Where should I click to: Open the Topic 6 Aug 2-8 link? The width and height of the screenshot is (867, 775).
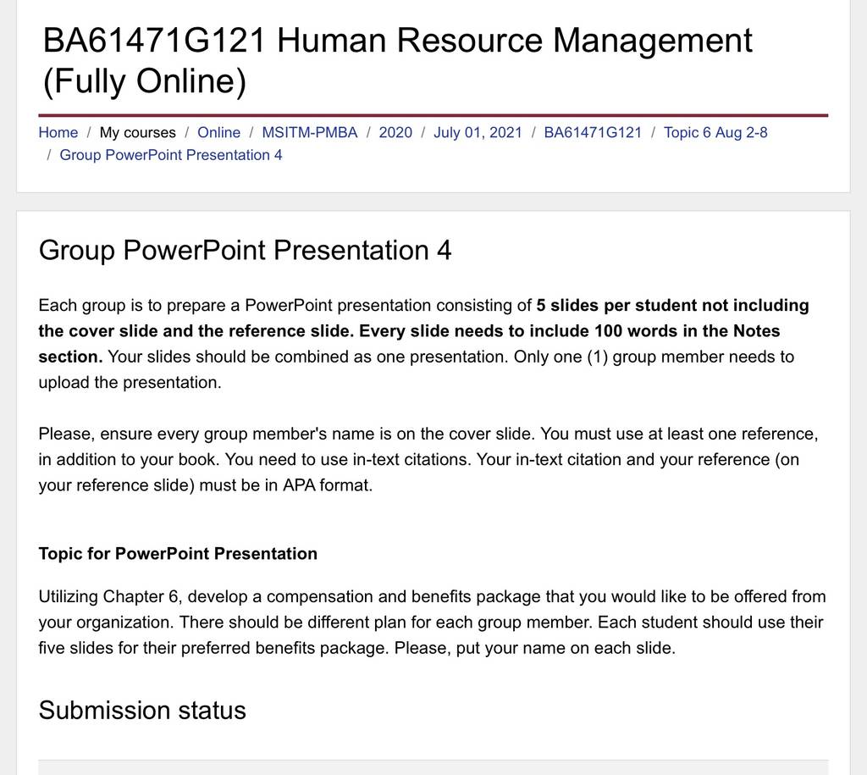715,133
